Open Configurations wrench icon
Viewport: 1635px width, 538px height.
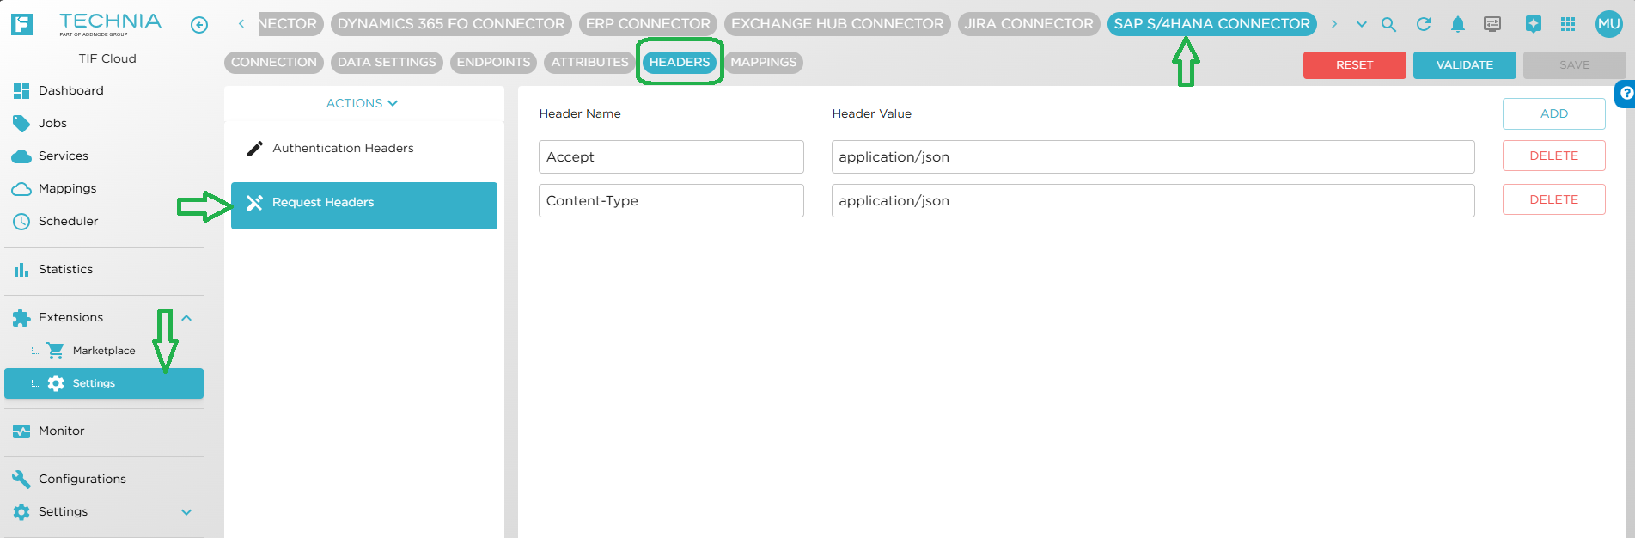(x=21, y=479)
